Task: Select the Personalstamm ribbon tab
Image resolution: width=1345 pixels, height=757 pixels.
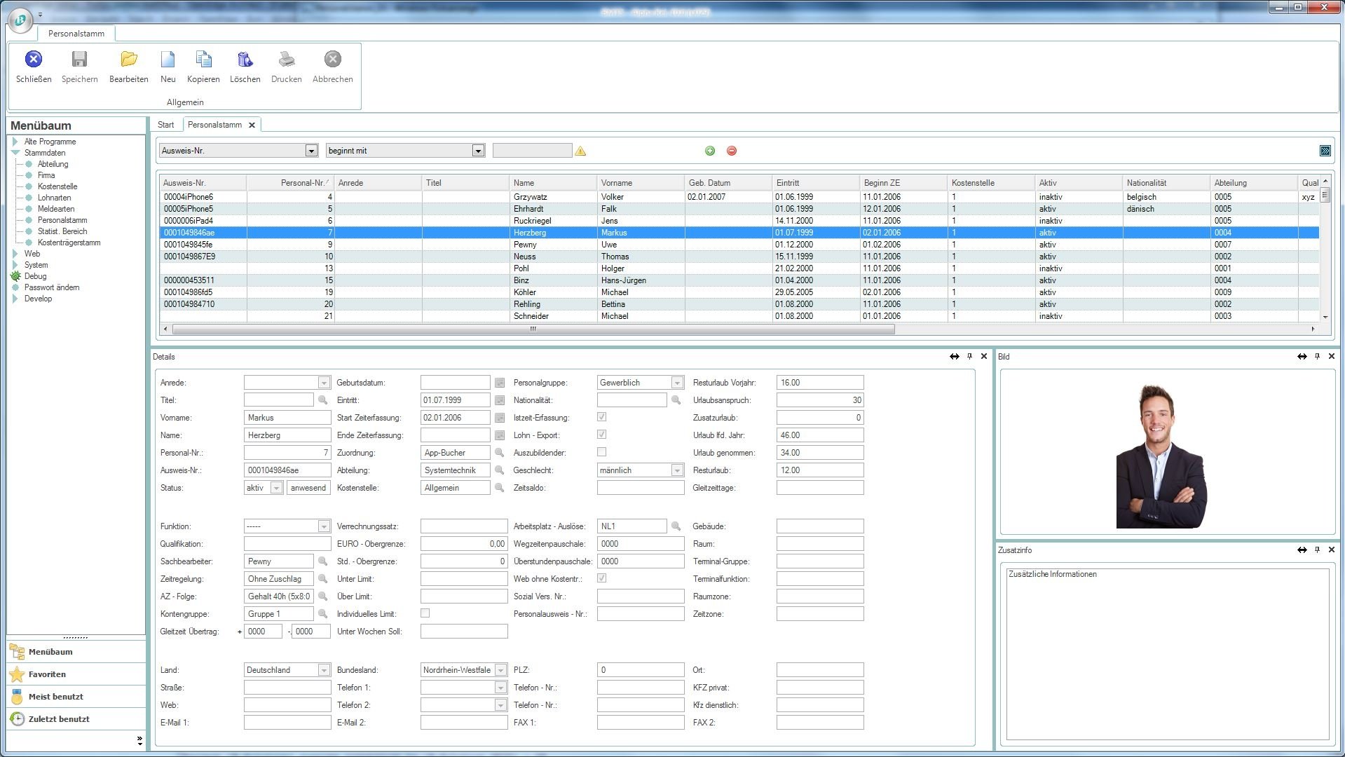Action: (x=76, y=34)
